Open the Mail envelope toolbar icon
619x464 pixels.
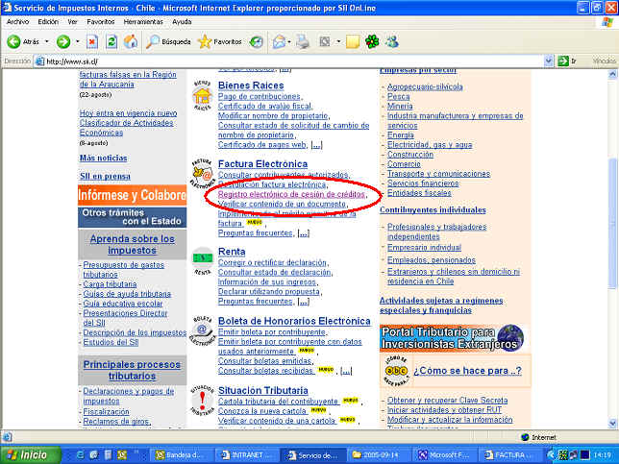279,41
